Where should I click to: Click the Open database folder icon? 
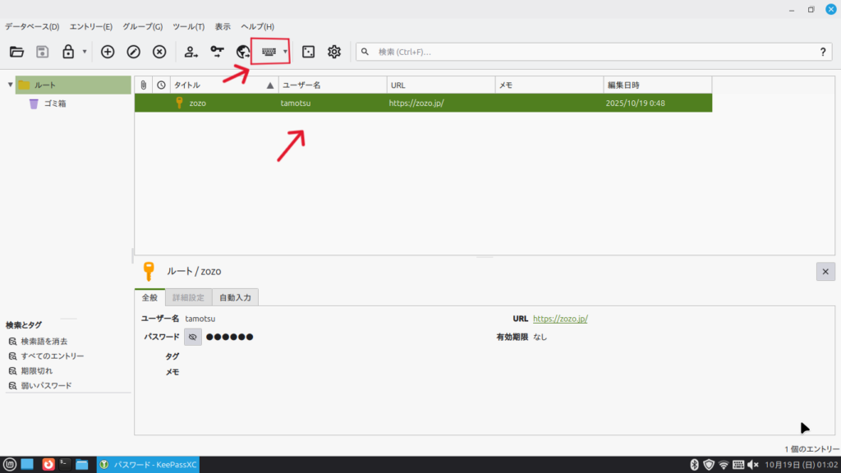16,52
